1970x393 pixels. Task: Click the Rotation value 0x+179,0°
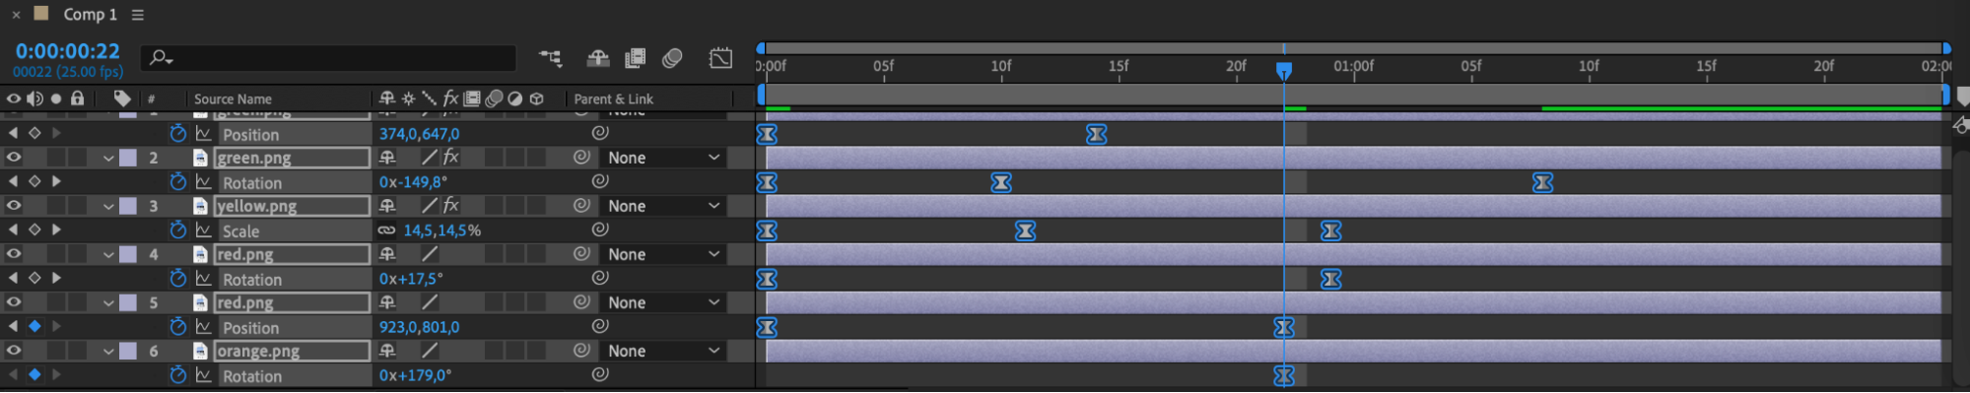(415, 375)
